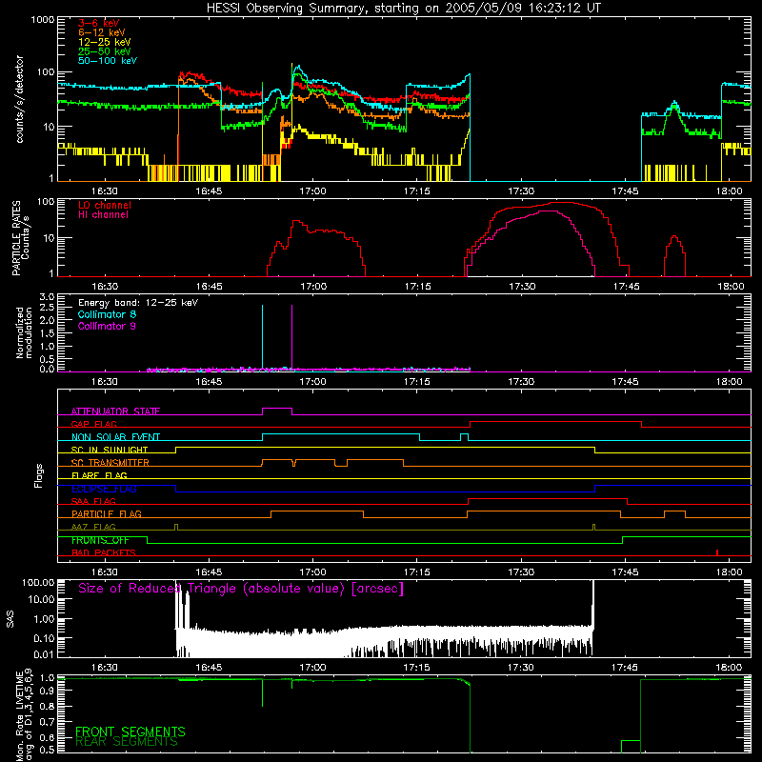This screenshot has height=762, width=762.
Task: Click the PARTICLE_FLAG label
Action: click(107, 514)
